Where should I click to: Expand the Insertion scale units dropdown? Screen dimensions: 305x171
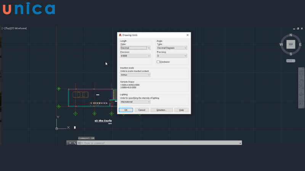pos(135,75)
